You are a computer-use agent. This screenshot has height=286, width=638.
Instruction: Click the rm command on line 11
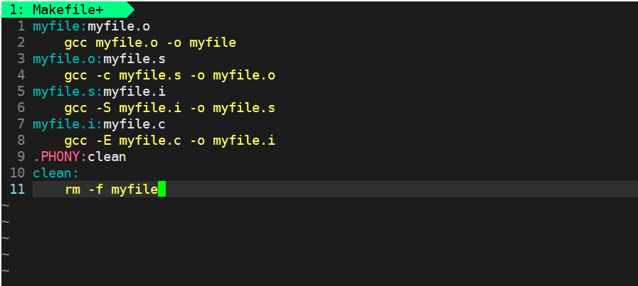click(x=72, y=189)
